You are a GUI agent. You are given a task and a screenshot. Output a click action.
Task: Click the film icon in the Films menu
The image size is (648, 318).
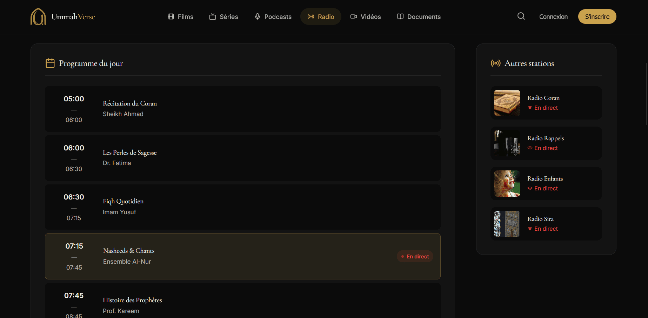pyautogui.click(x=171, y=16)
